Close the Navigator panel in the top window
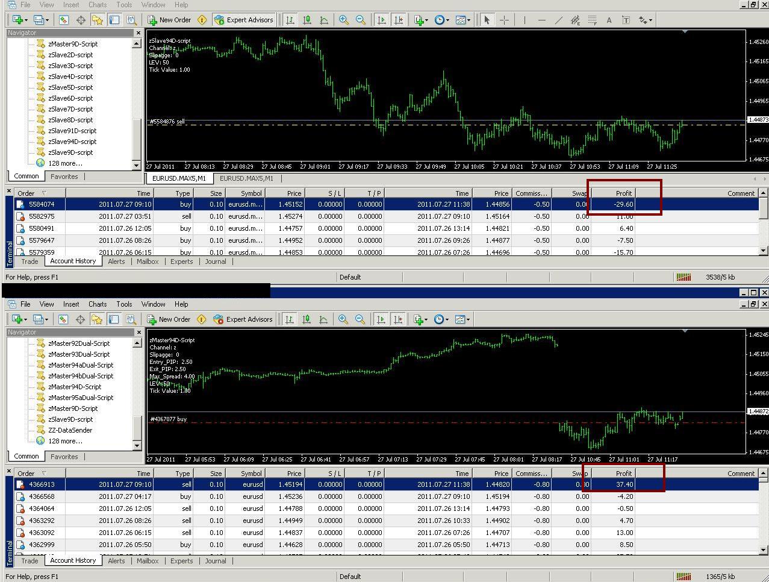 139,33
